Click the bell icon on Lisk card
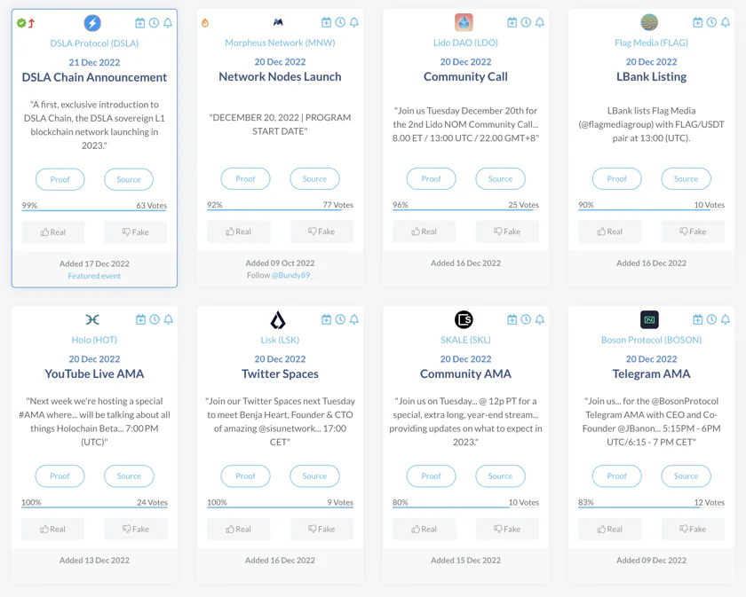 [354, 319]
